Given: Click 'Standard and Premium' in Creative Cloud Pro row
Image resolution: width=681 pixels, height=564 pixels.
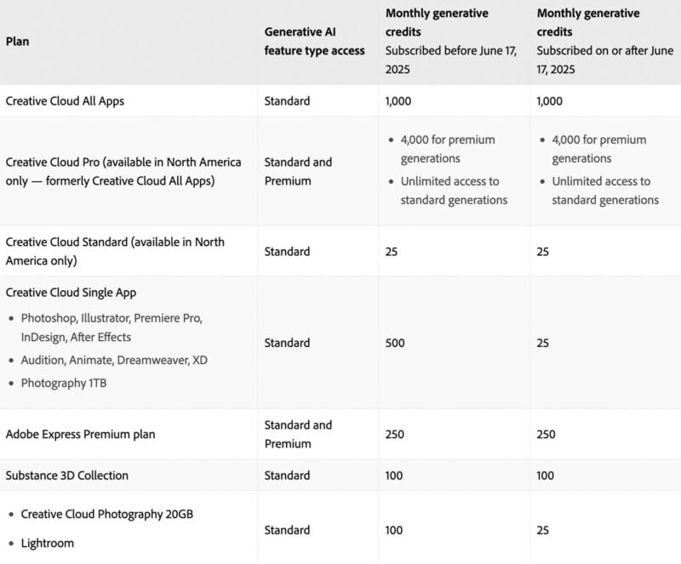Looking at the screenshot, I should [x=298, y=171].
